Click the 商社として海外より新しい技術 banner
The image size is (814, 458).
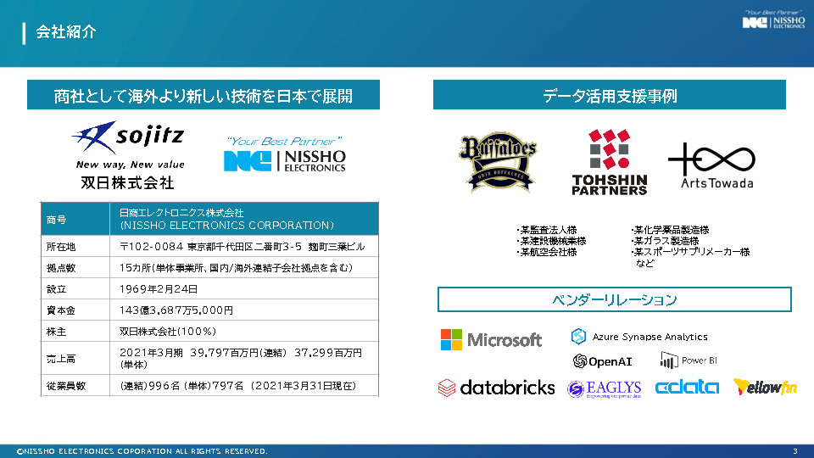coord(203,96)
